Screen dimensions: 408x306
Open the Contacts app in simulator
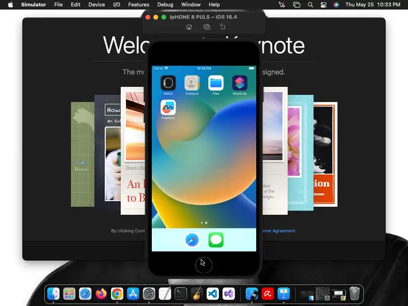coord(192,83)
